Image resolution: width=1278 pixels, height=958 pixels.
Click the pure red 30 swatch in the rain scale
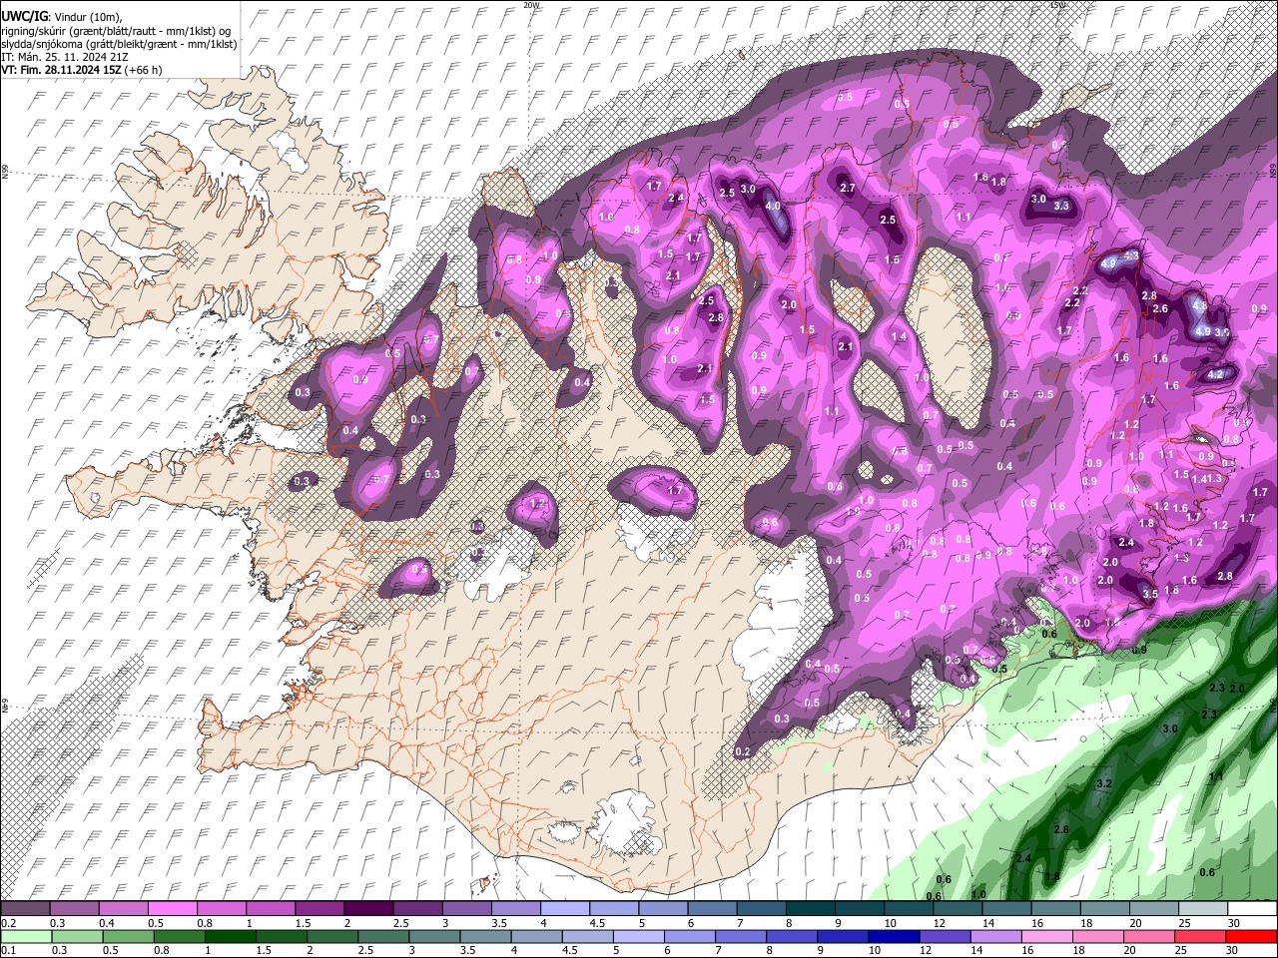pos(1253,937)
